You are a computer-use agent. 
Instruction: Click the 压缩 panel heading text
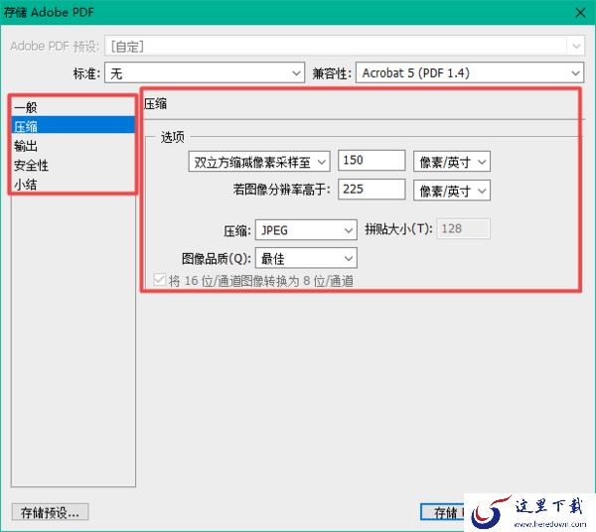point(156,103)
